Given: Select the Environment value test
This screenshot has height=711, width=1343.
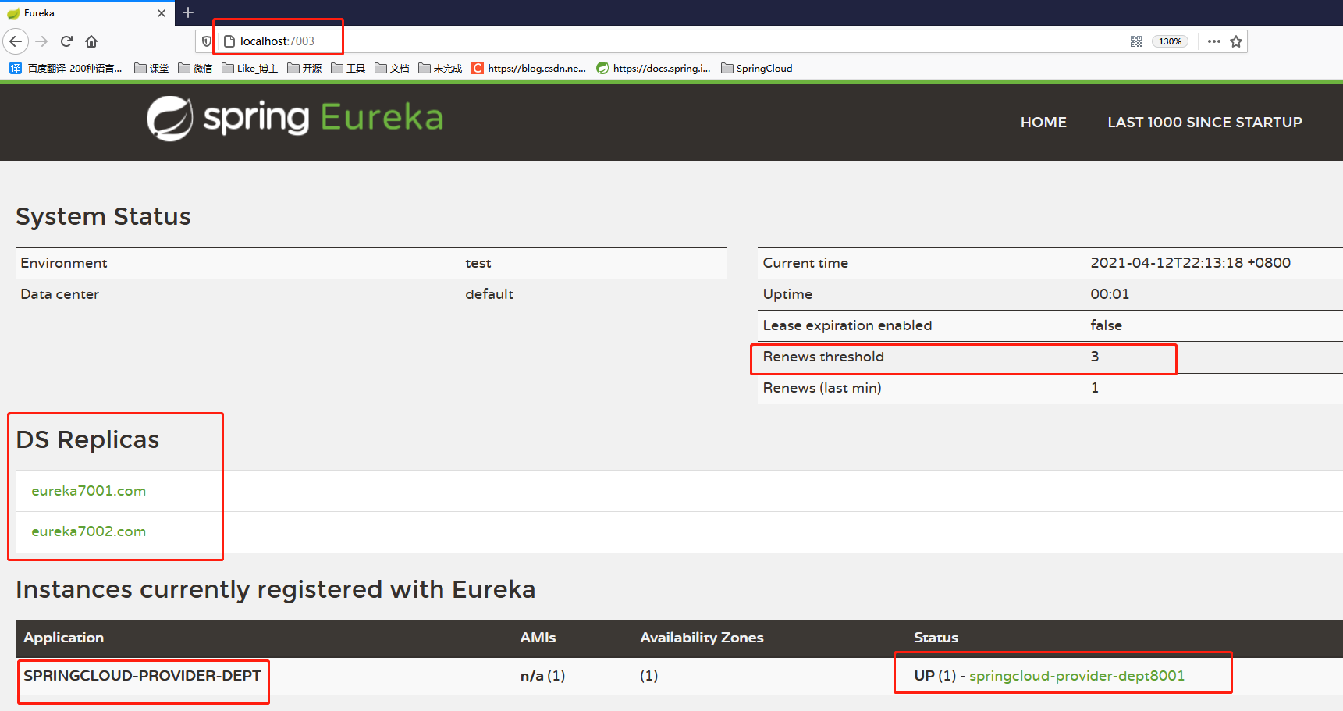Looking at the screenshot, I should coord(478,264).
